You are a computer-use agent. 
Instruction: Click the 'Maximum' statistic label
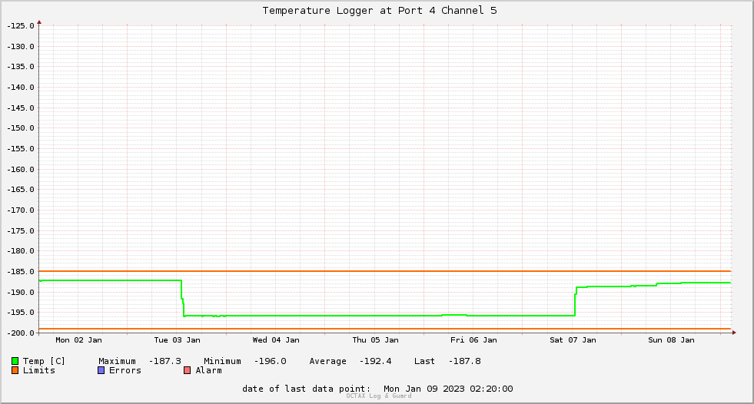(x=118, y=361)
